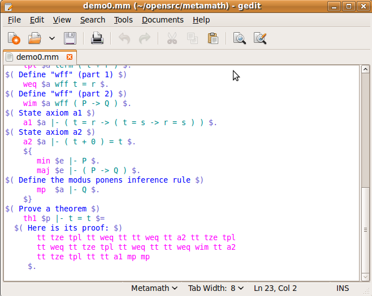This screenshot has height=296, width=372.
Task: Click the Copy icon in toolbar
Action: click(192, 38)
